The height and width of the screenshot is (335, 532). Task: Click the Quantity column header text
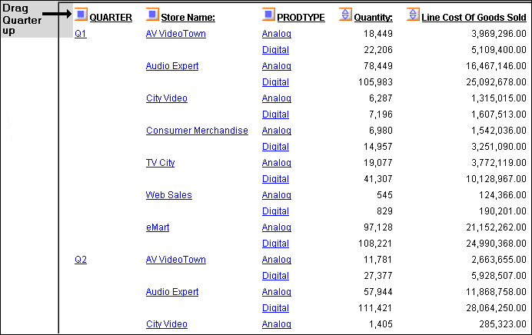coord(373,18)
